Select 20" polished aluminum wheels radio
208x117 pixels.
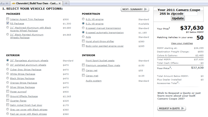click(x=8, y=65)
